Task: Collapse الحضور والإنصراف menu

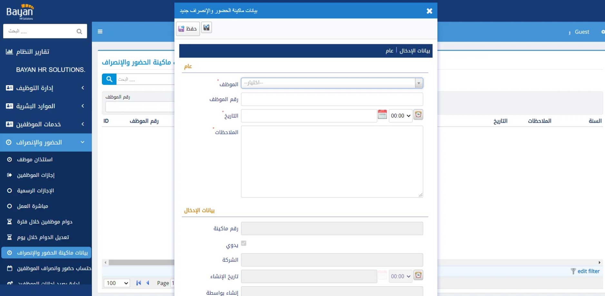Action: [46, 142]
